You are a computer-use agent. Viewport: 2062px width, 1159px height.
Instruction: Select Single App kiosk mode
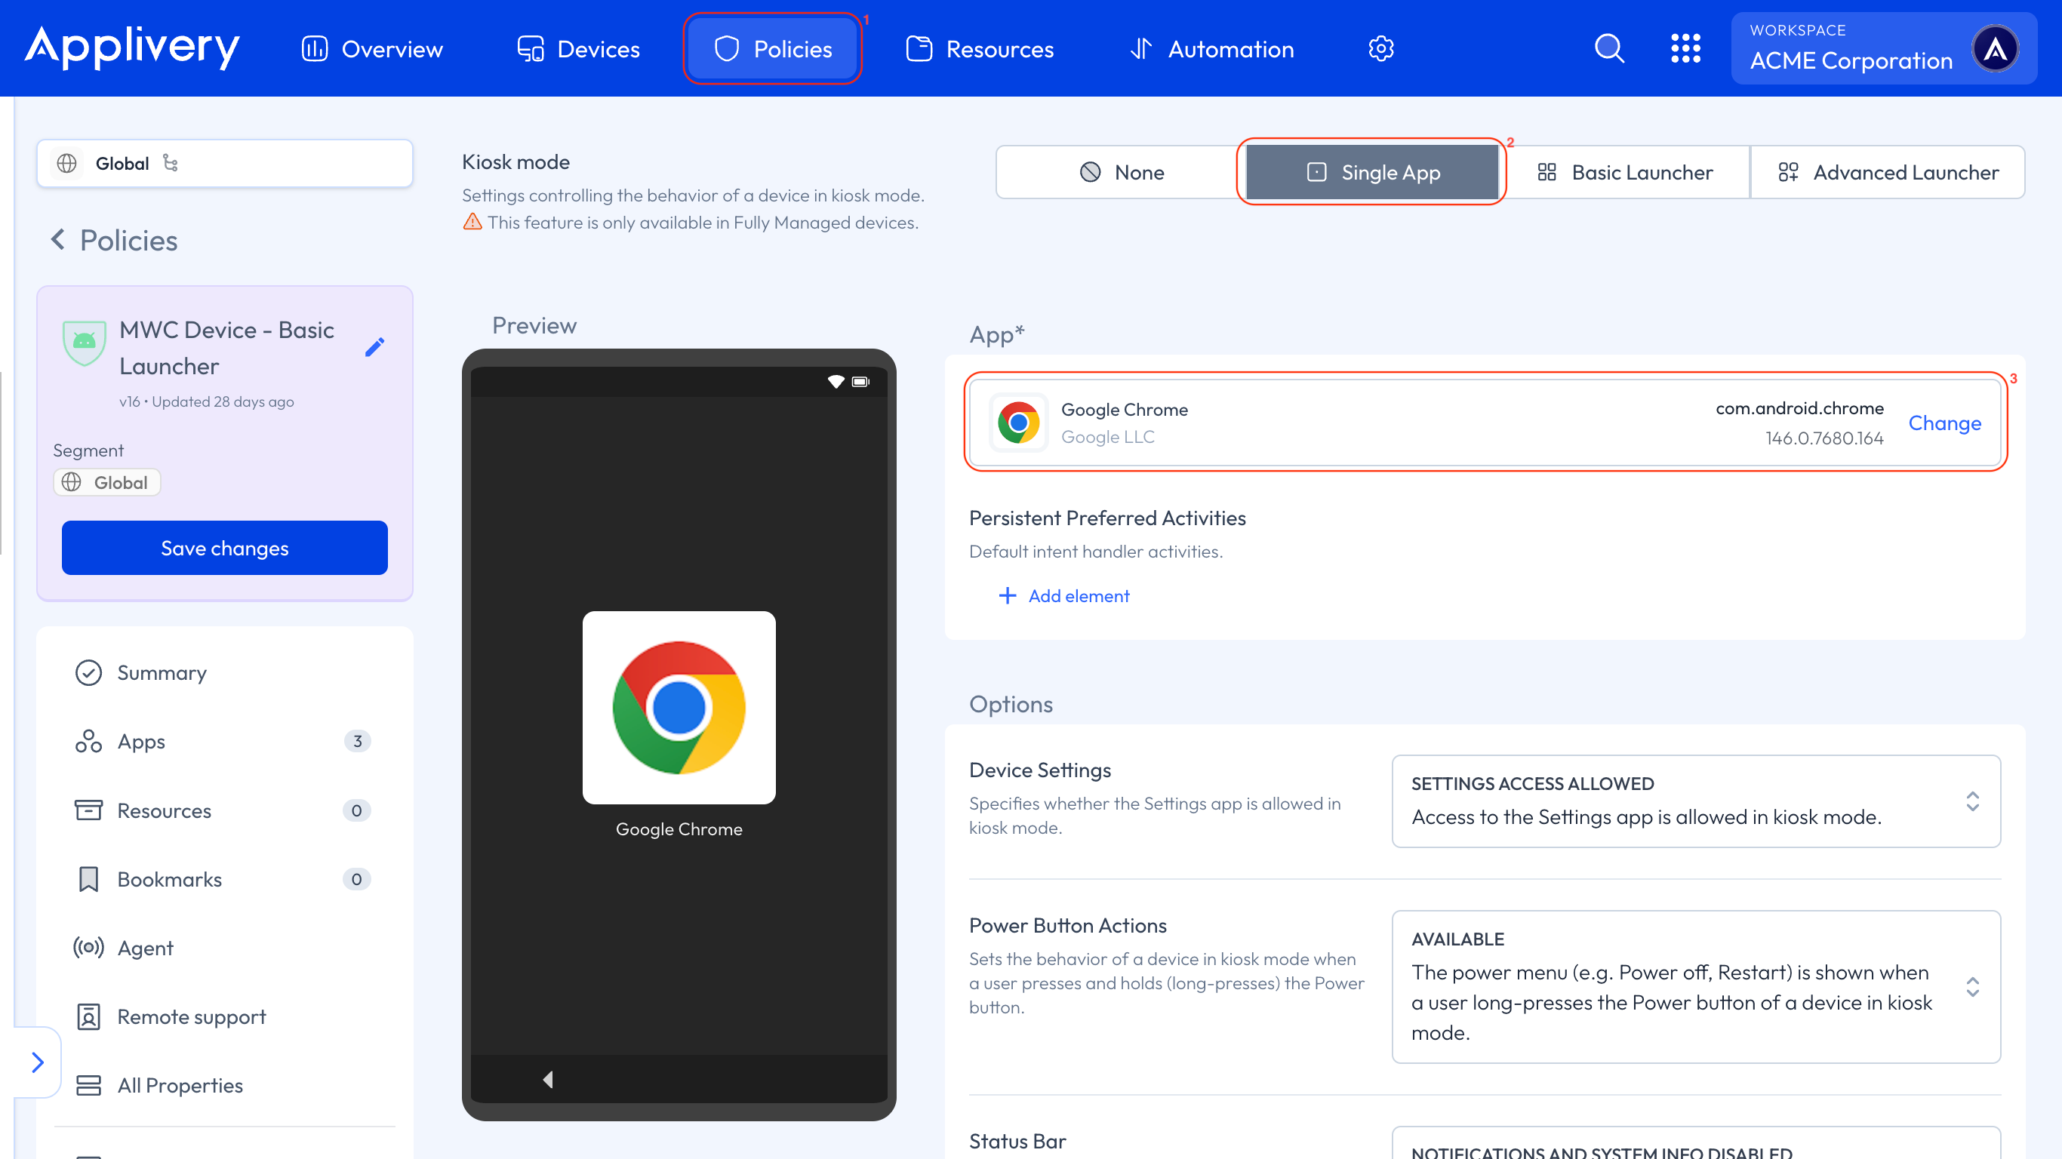pos(1372,172)
